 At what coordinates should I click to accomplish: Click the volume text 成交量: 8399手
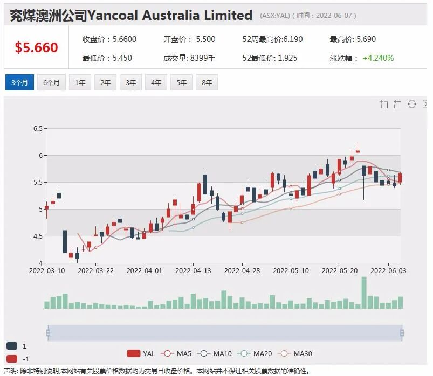point(189,58)
